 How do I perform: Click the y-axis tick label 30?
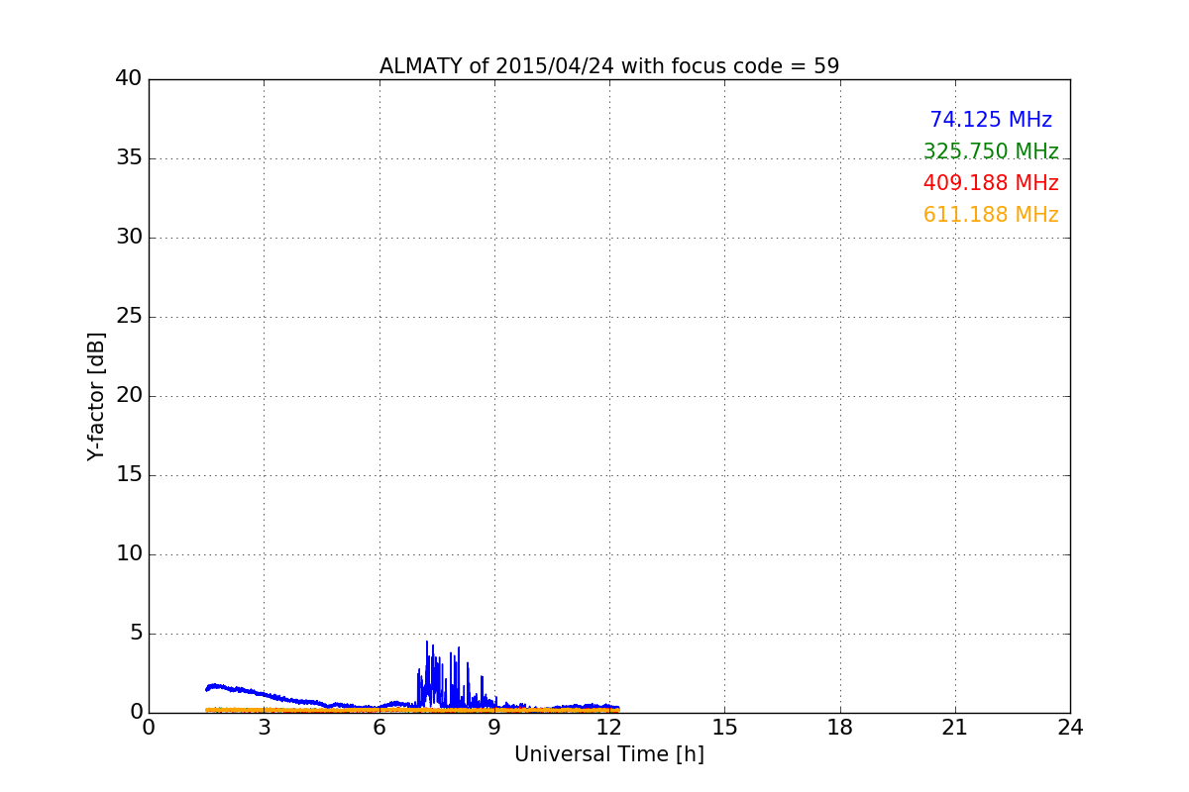[x=129, y=238]
